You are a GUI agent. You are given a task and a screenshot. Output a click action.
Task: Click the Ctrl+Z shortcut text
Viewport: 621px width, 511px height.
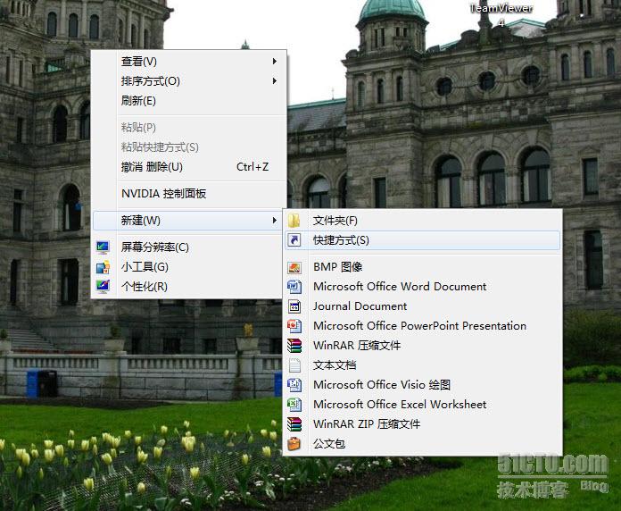point(253,167)
